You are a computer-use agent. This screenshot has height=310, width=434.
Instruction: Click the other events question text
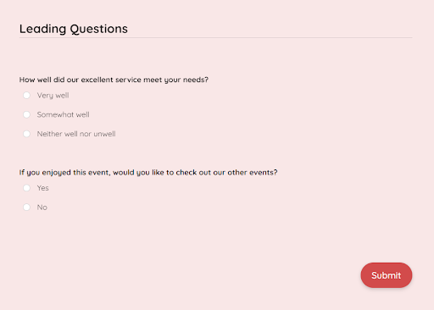click(x=148, y=173)
